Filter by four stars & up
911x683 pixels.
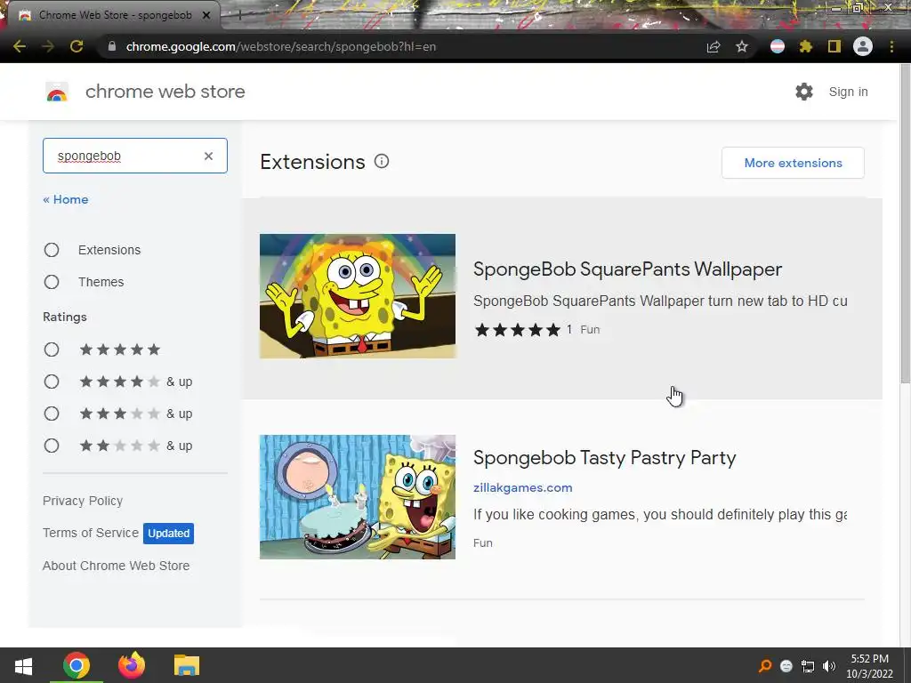[52, 382]
